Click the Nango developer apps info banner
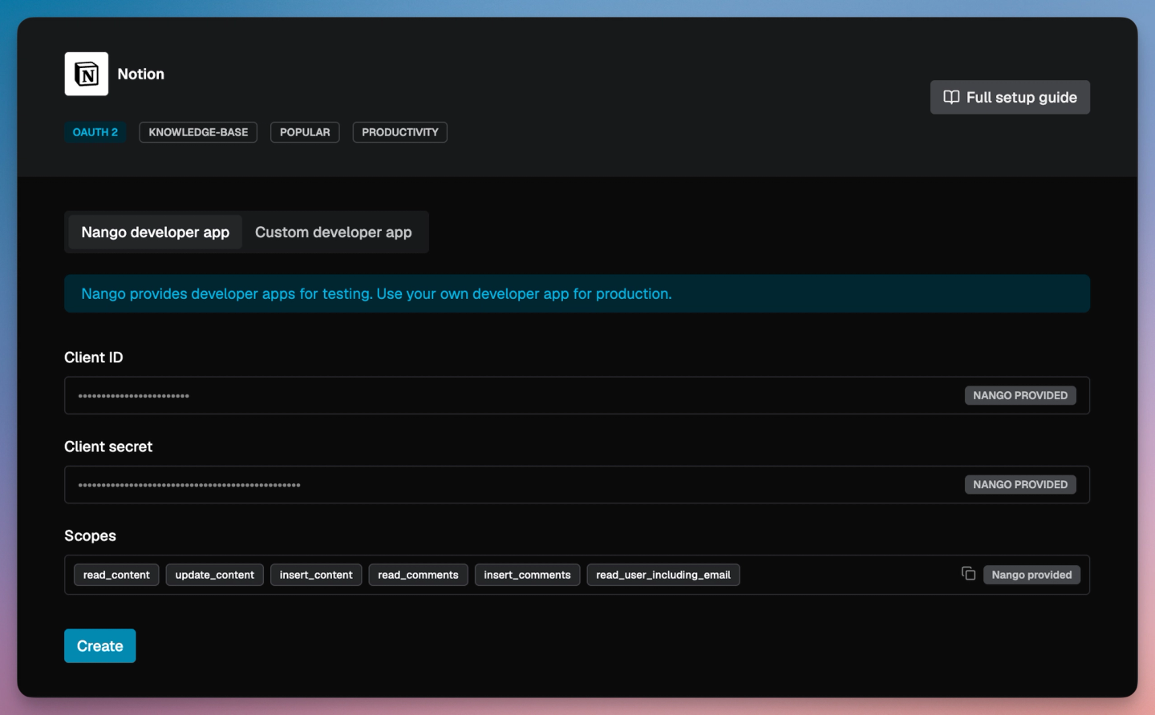Viewport: 1155px width, 715px height. [577, 293]
